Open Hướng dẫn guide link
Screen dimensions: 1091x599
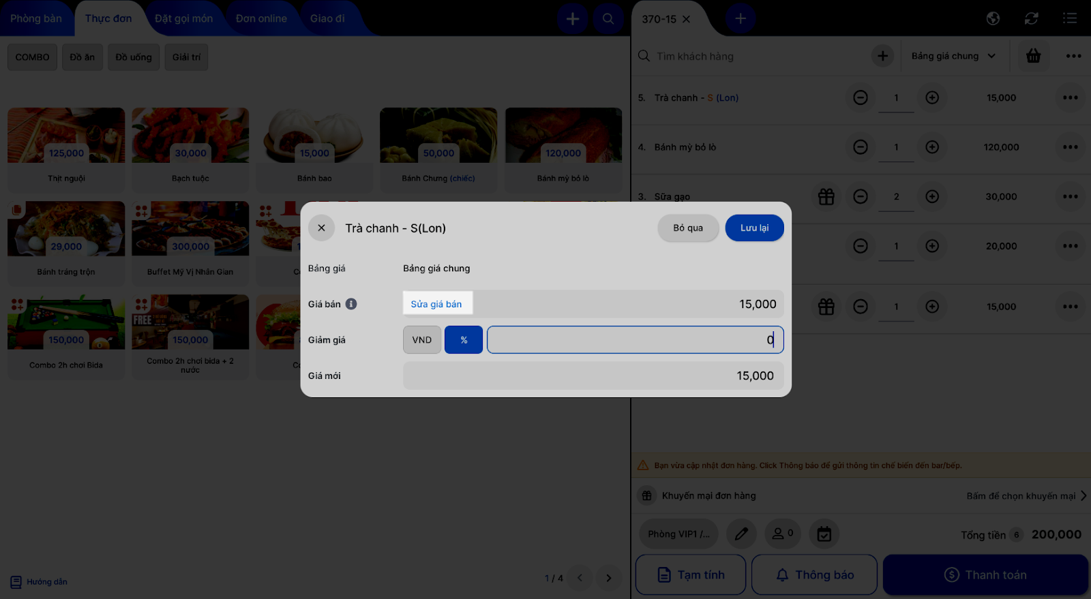coord(39,582)
